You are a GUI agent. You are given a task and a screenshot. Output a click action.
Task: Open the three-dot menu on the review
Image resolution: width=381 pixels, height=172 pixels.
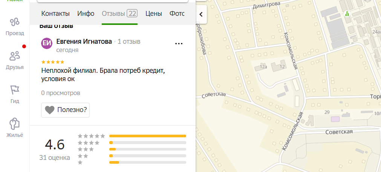[179, 43]
